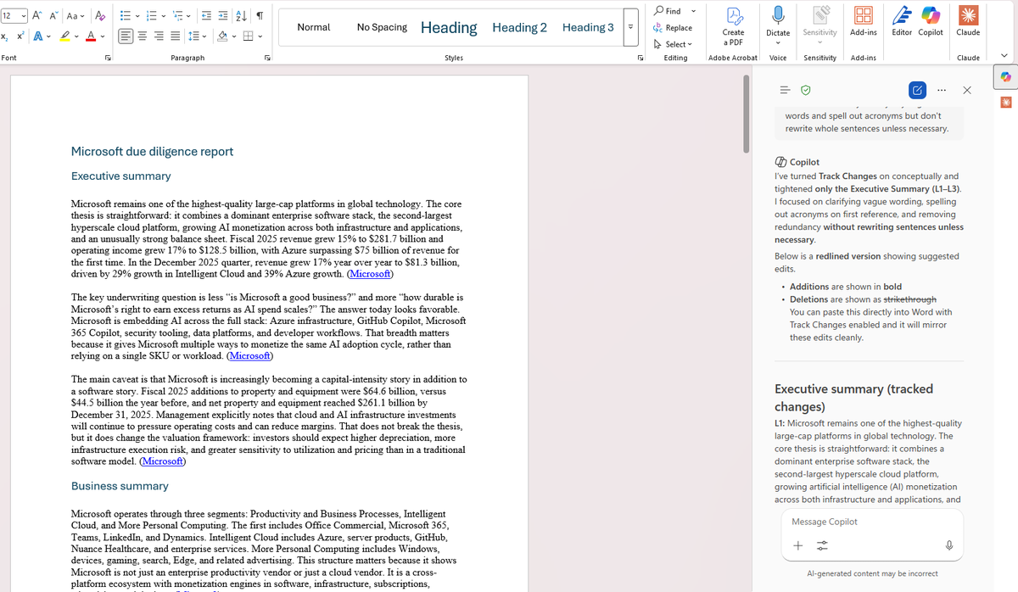1018x592 pixels.
Task: Insert a numbered list
Action: 152,16
